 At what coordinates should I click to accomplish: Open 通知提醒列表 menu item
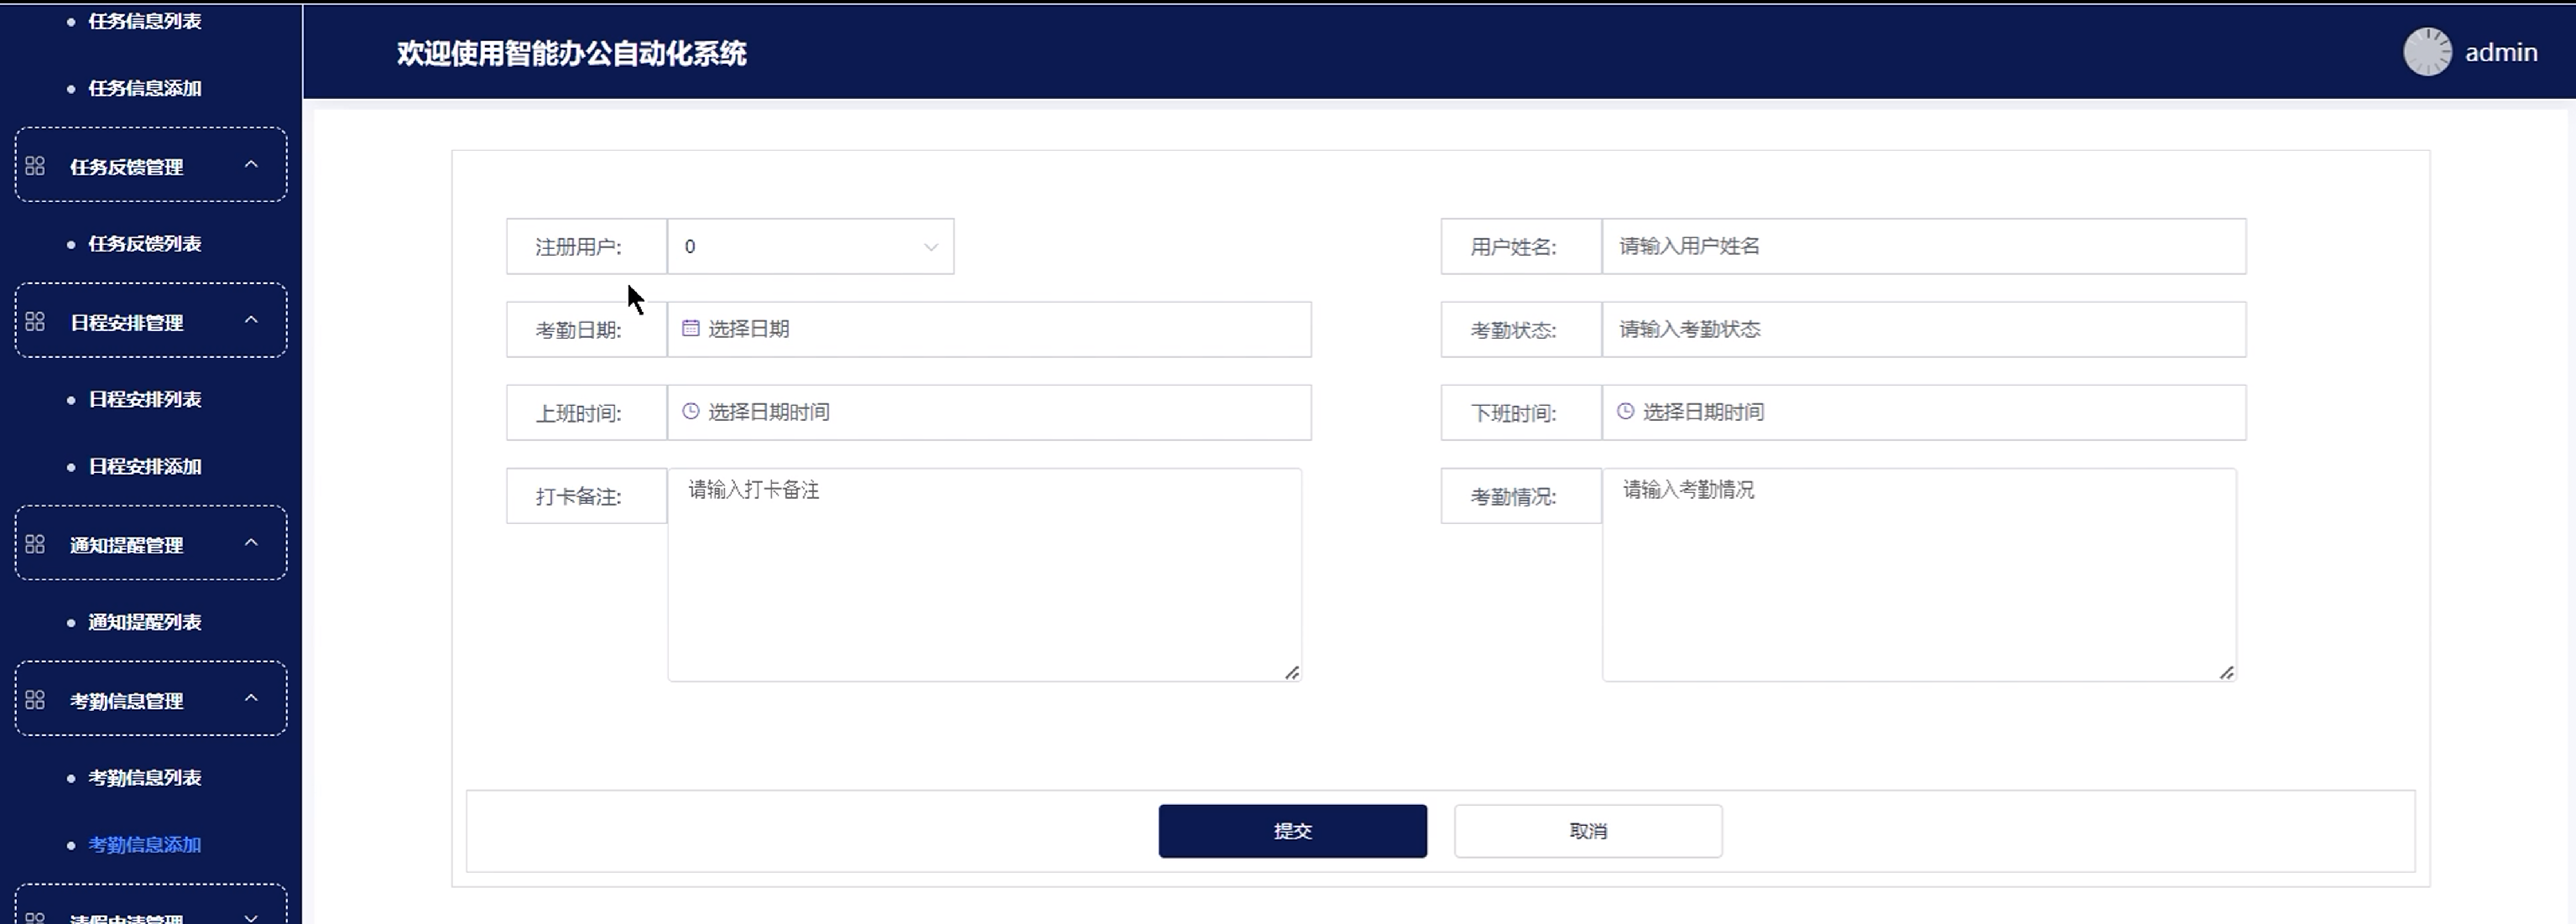point(145,622)
